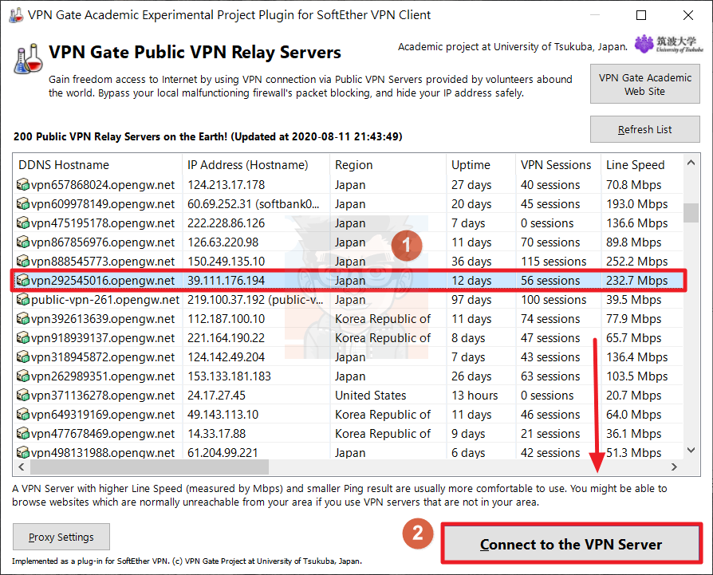The image size is (713, 575).
Task: Click server icon beside public-vpn-261.opengw.net
Action: (x=23, y=300)
